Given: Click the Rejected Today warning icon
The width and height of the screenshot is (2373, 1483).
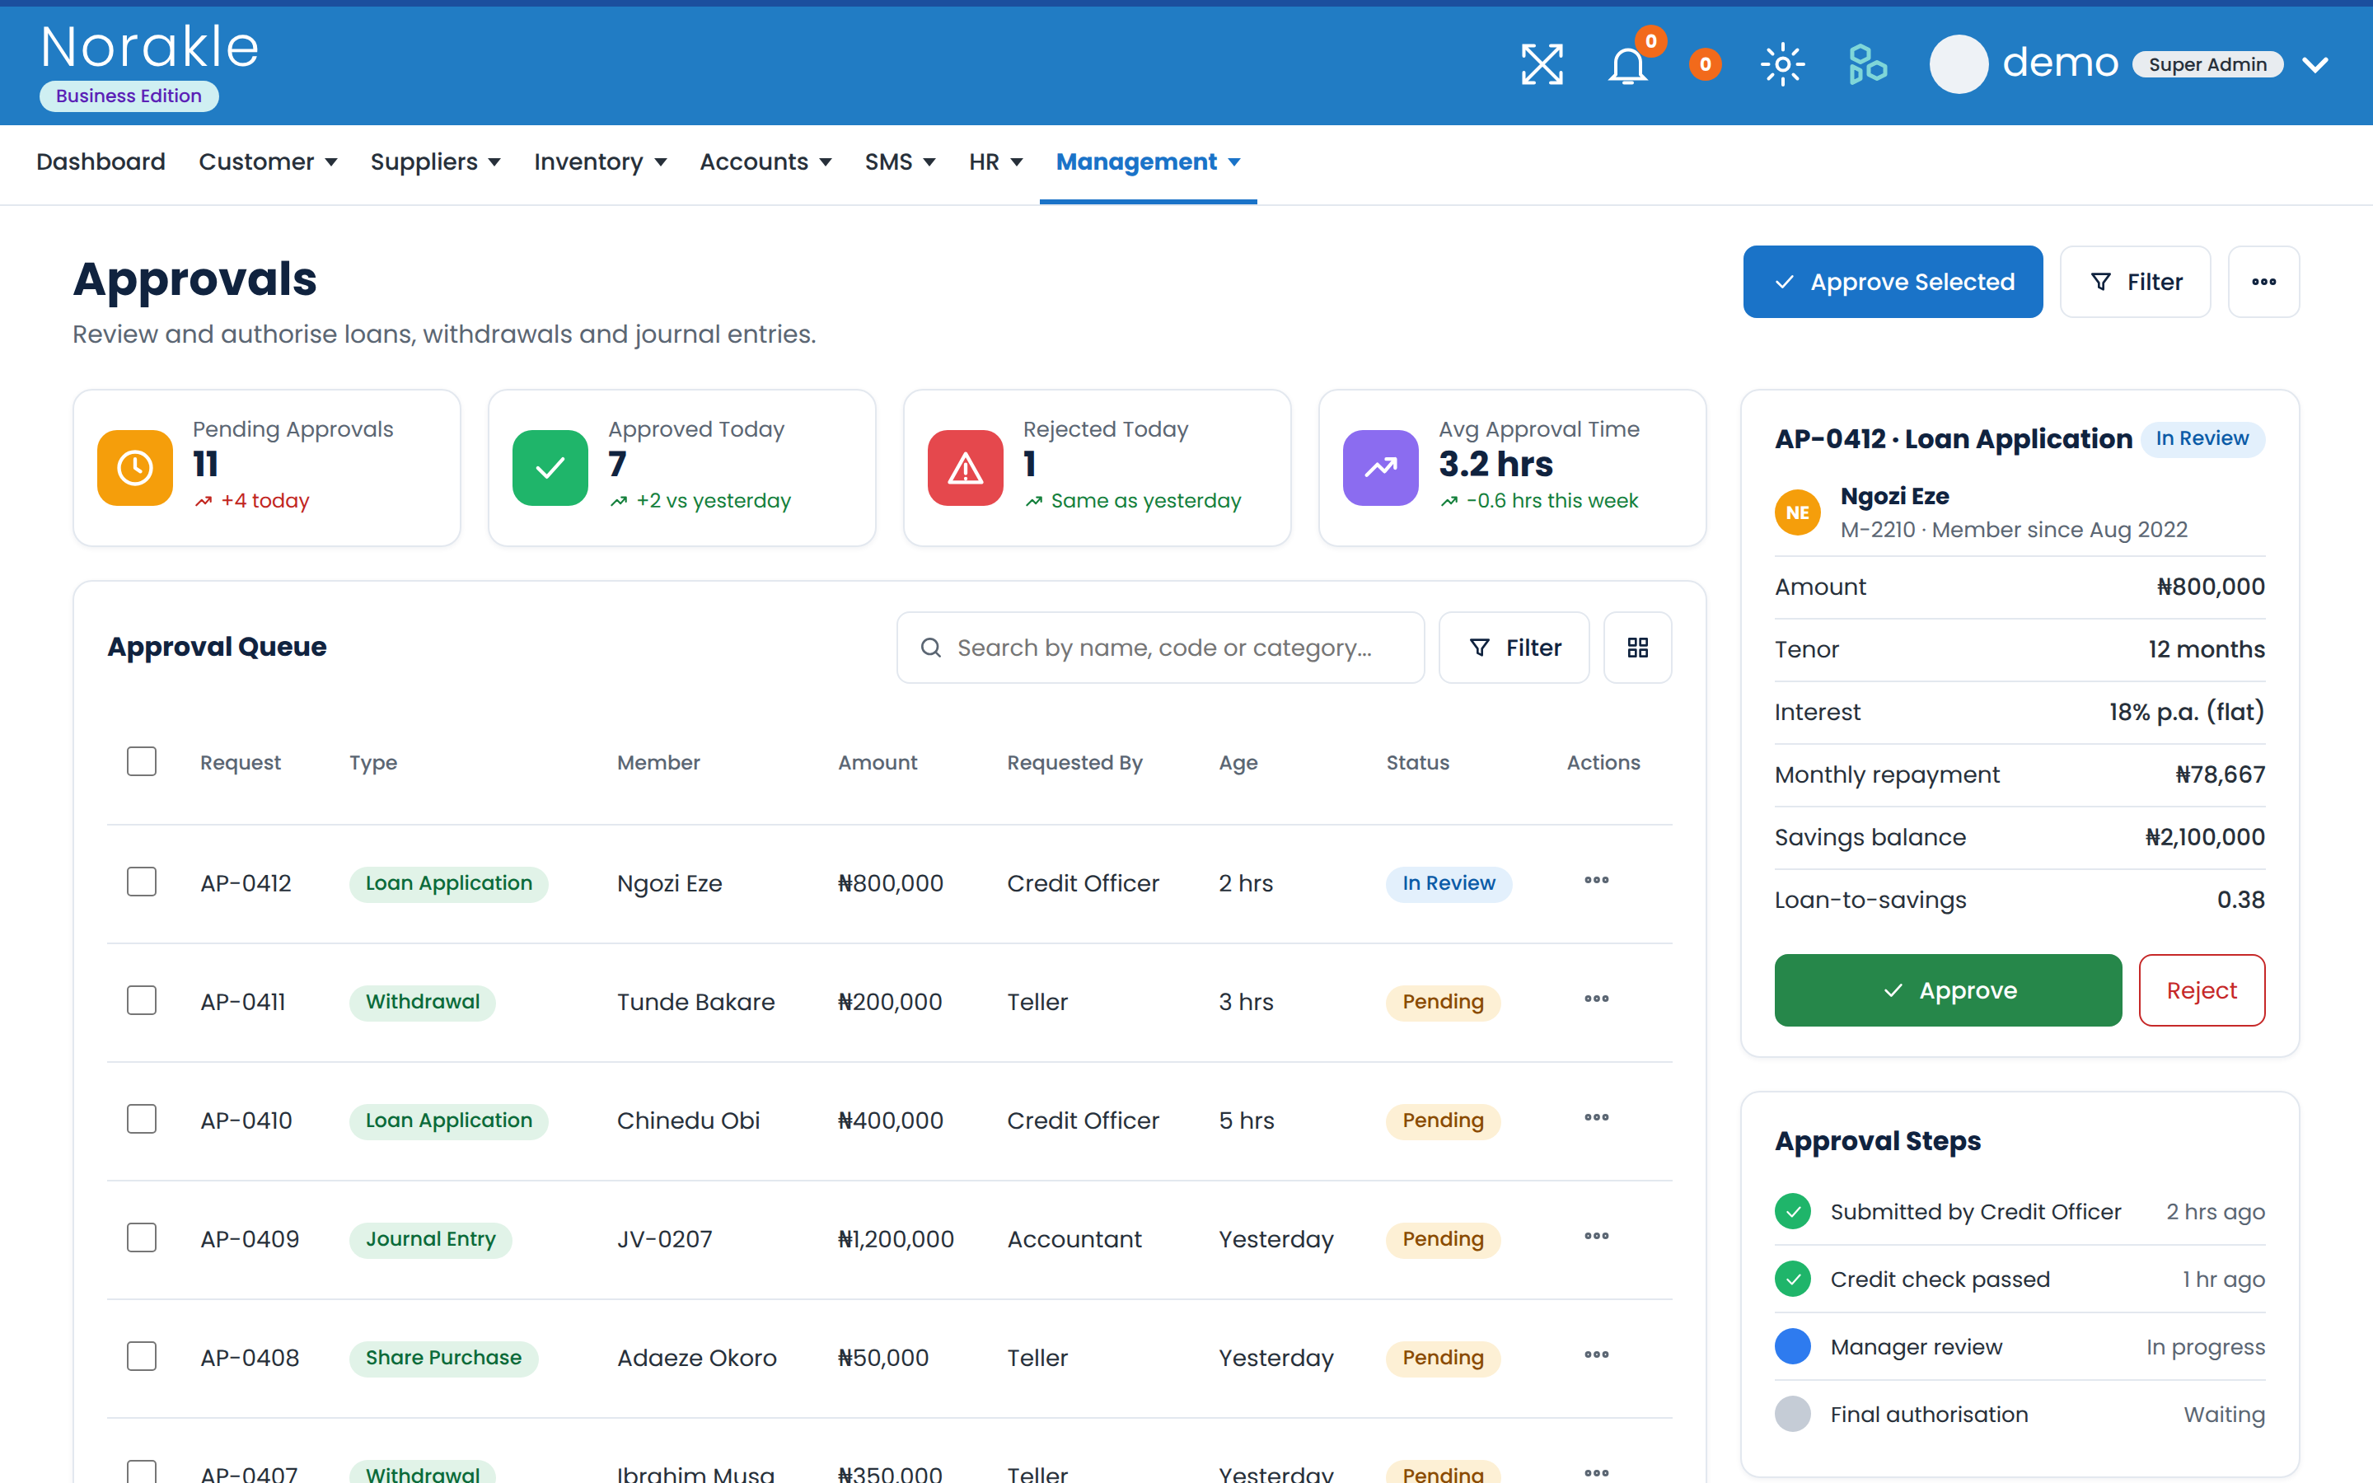Looking at the screenshot, I should (966, 468).
